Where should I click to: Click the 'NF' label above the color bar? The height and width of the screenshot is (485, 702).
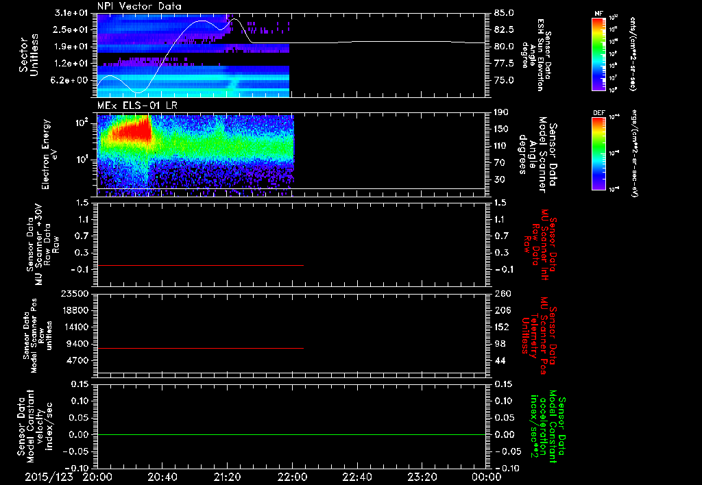pos(598,14)
